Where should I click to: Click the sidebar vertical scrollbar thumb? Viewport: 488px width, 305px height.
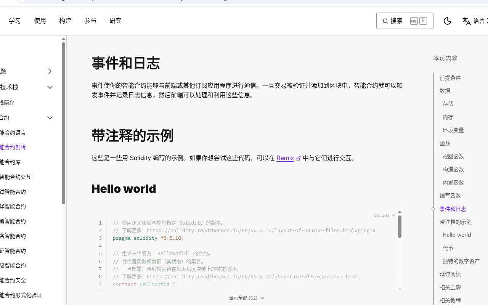pyautogui.click(x=63, y=123)
